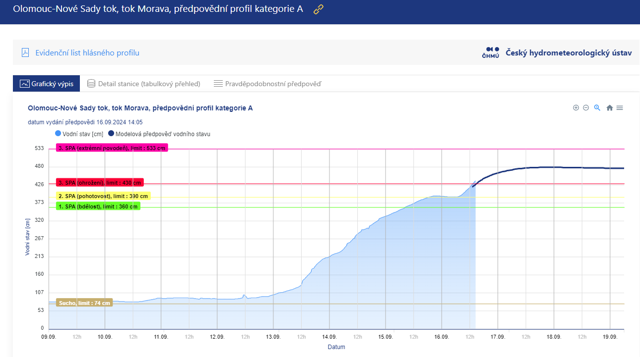Image resolution: width=640 pixels, height=357 pixels.
Task: Click the Vodní stav [cm] vertical axis title
Action: [28, 238]
